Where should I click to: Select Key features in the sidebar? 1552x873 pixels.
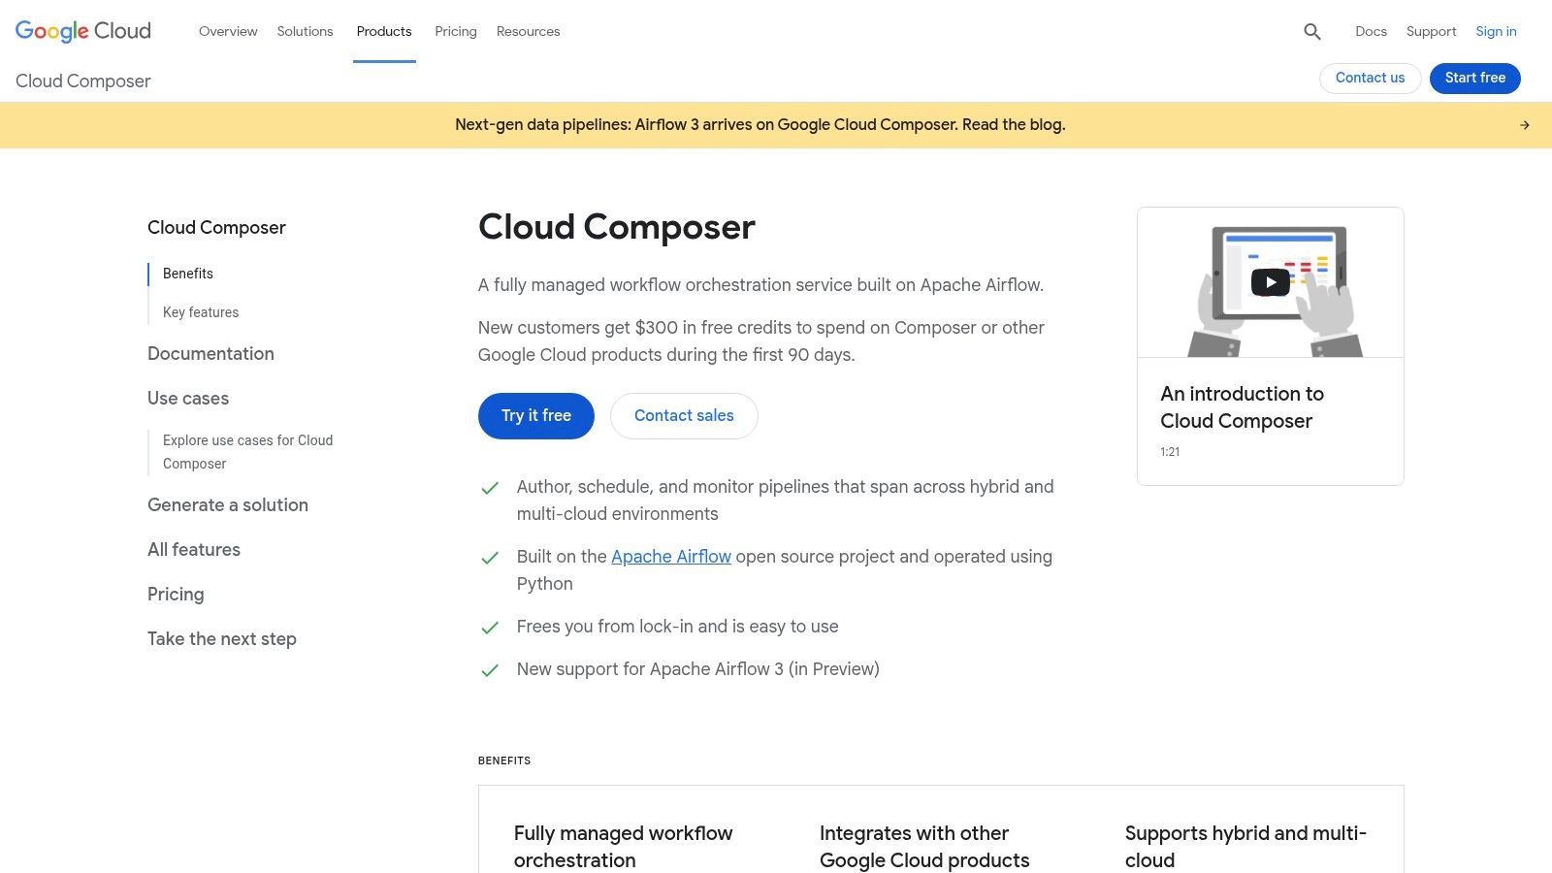[200, 311]
